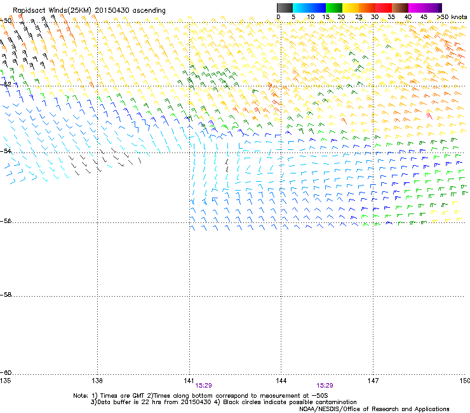Viewport: 470px width, 413px height.
Task: Click the latitude label '-54'
Action: [x=6, y=151]
